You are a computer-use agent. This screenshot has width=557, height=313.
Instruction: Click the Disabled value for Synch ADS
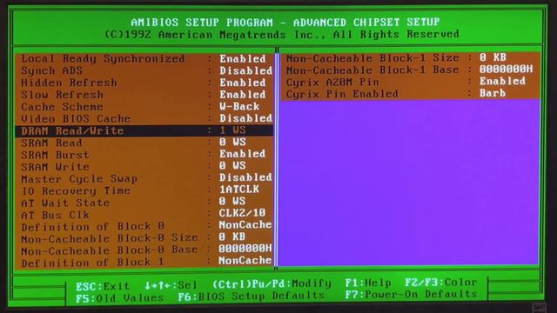tap(245, 71)
